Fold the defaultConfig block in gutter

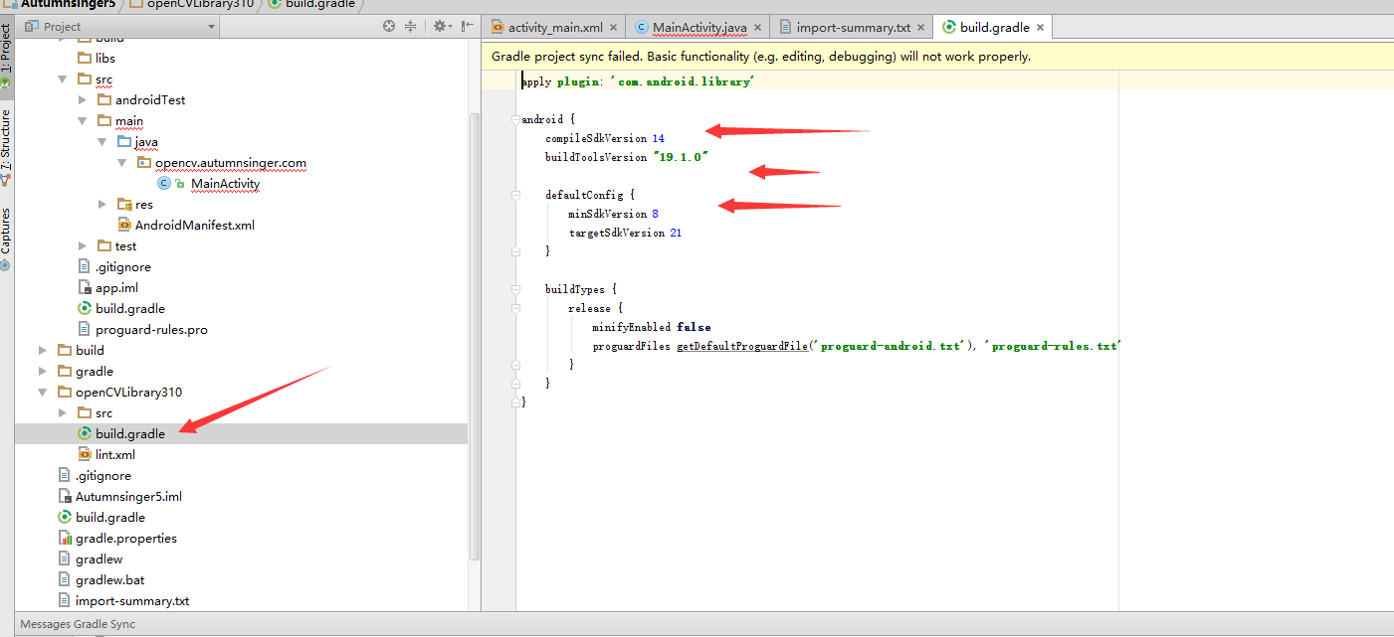[515, 195]
